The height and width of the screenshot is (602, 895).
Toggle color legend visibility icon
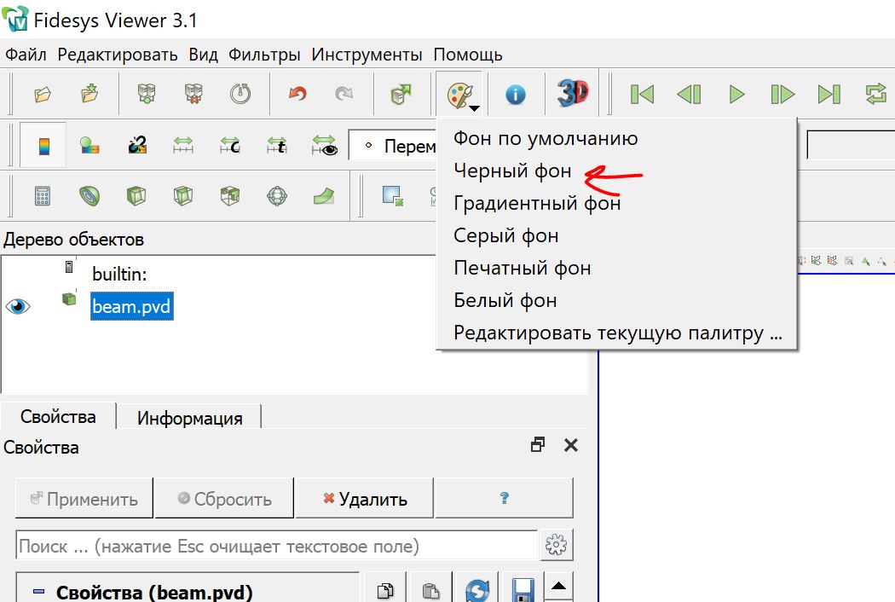44,146
